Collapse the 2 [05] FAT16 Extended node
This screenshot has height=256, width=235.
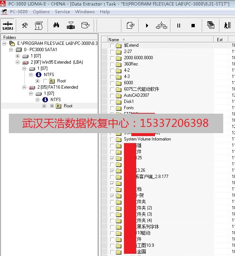click(24, 88)
